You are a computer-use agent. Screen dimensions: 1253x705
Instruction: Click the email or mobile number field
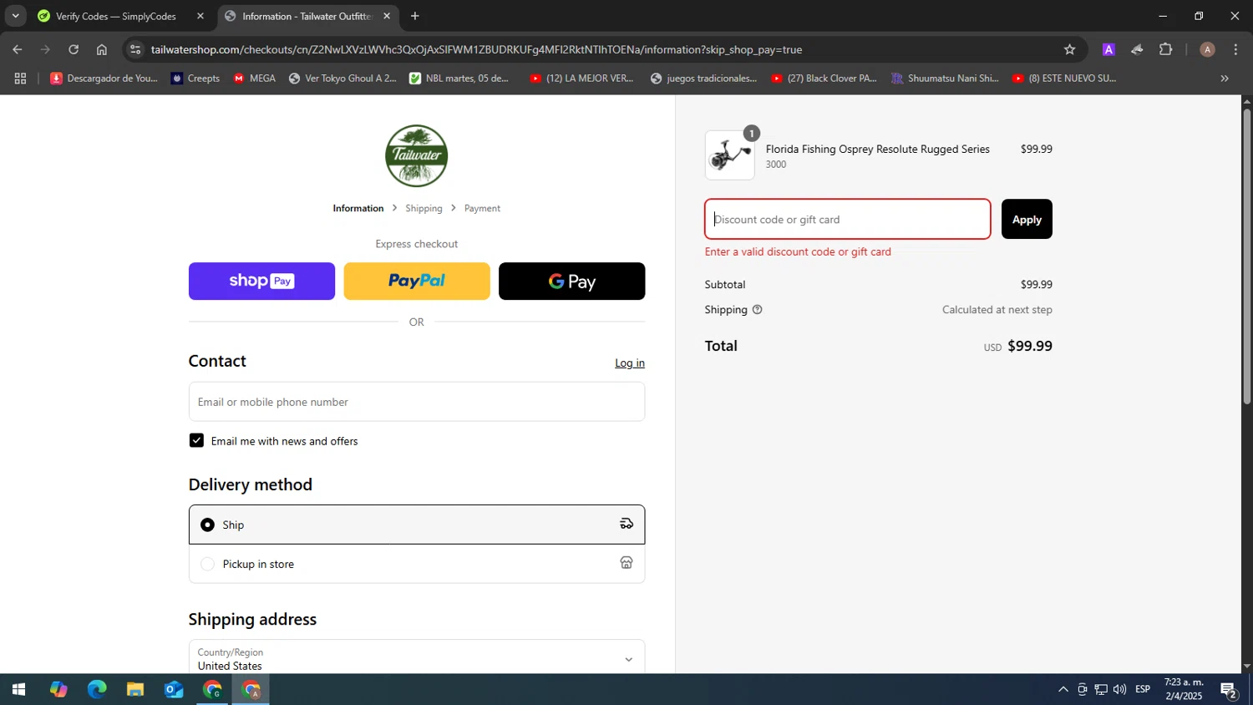416,402
